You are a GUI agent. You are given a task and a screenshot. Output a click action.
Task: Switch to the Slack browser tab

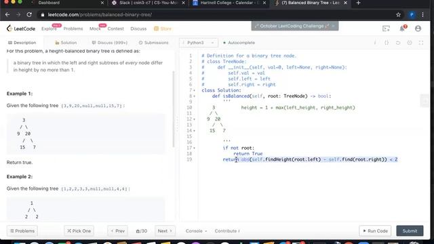149,3
